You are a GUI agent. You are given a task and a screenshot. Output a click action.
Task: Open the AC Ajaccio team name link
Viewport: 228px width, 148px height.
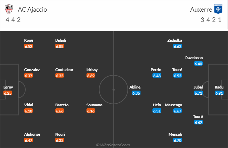pyautogui.click(x=33, y=9)
